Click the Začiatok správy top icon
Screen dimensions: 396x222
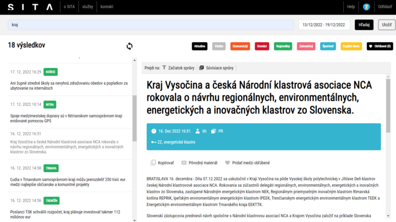[x=164, y=68]
